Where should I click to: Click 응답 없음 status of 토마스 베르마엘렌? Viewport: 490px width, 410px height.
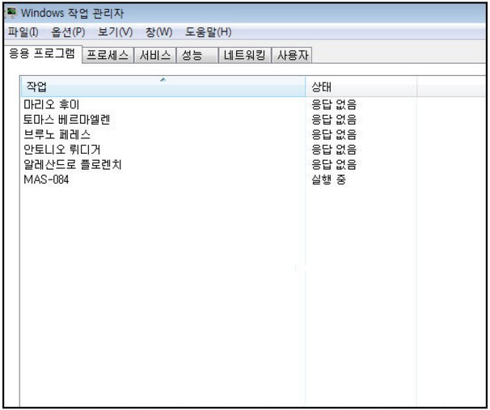(x=334, y=120)
